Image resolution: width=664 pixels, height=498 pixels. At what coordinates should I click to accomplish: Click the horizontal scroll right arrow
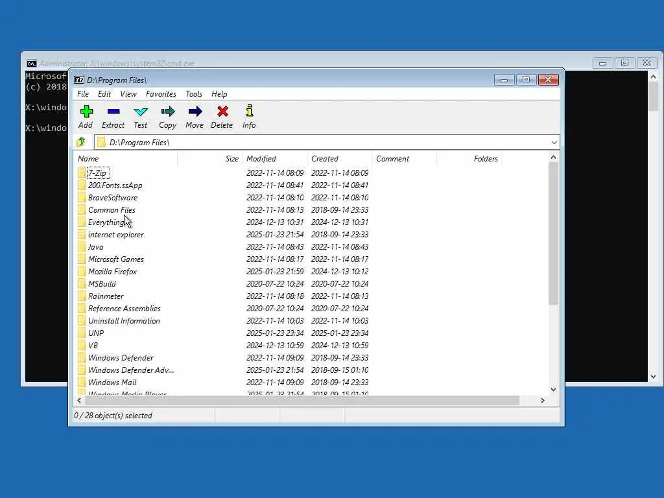[543, 400]
